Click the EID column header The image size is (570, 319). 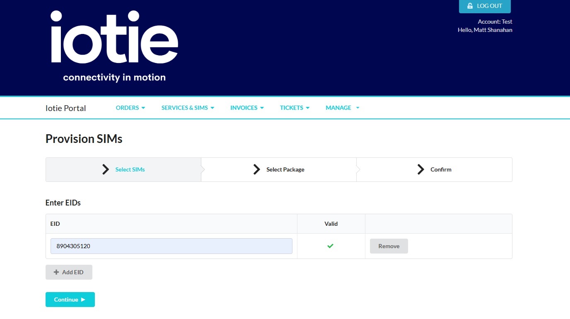pos(55,224)
